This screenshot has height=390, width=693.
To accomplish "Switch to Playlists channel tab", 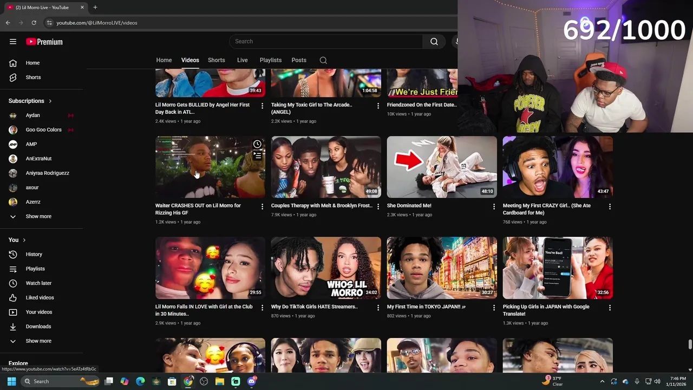I will (271, 60).
